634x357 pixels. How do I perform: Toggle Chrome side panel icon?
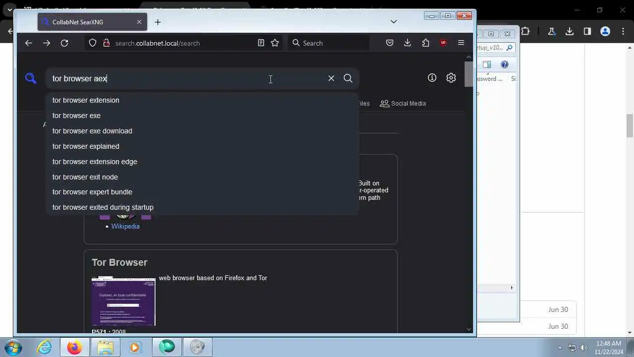pyautogui.click(x=587, y=31)
